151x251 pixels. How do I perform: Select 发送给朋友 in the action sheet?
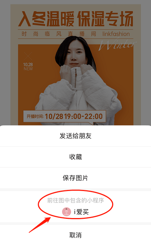click(x=75, y=136)
